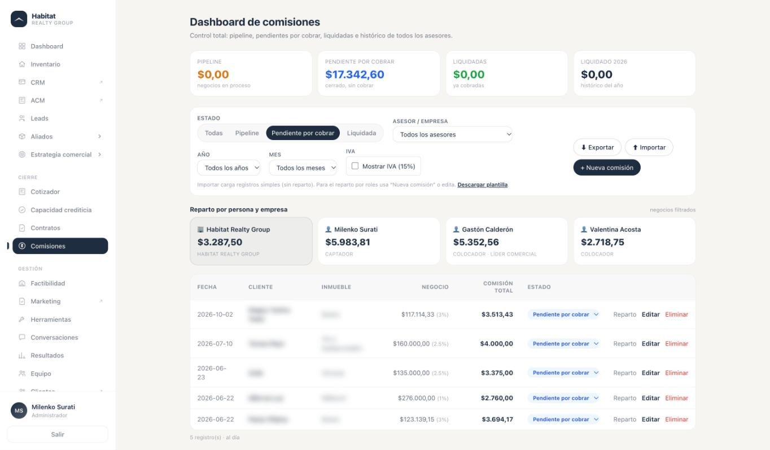Click the Estrategia comercial target icon
Screen dimensions: 770x450
(x=22, y=155)
